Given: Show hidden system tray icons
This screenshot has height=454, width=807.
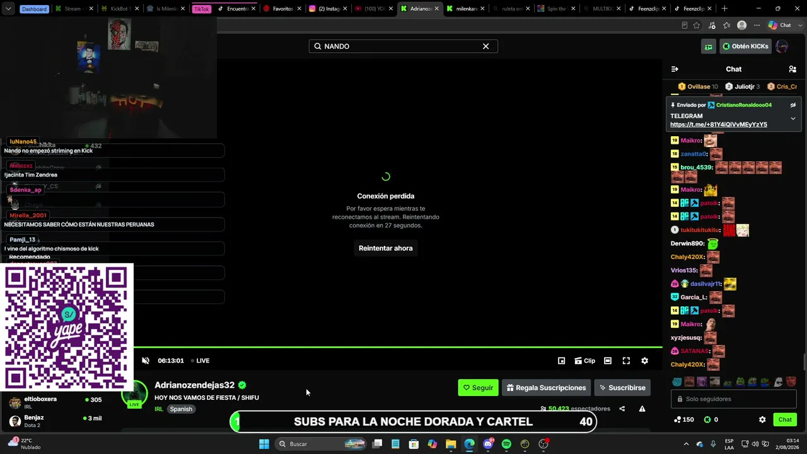Looking at the screenshot, I should (x=687, y=444).
